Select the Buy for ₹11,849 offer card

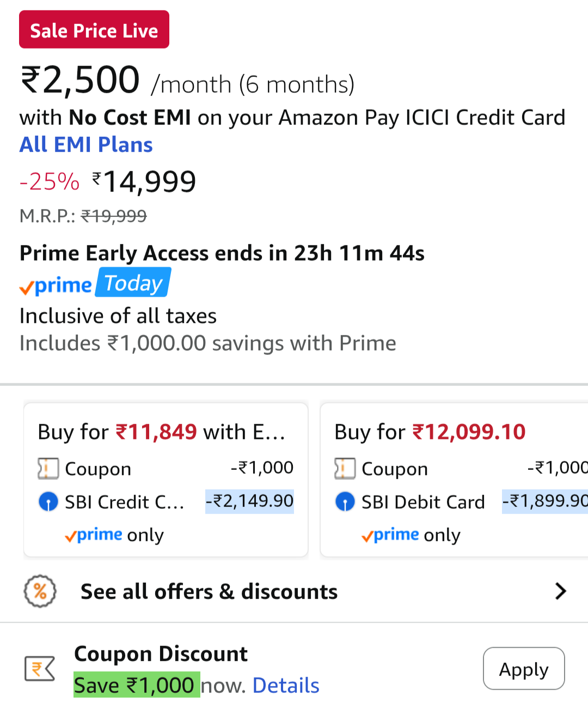[x=166, y=480]
